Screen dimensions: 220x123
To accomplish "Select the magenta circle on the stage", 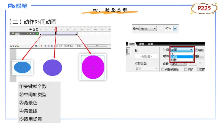I will (x=93, y=67).
